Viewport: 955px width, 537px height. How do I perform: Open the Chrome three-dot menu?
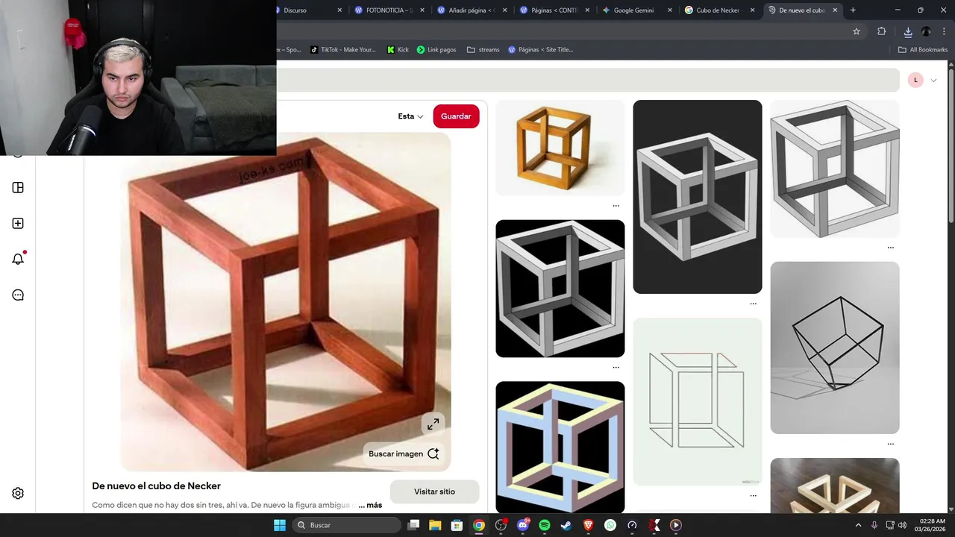pyautogui.click(x=943, y=31)
